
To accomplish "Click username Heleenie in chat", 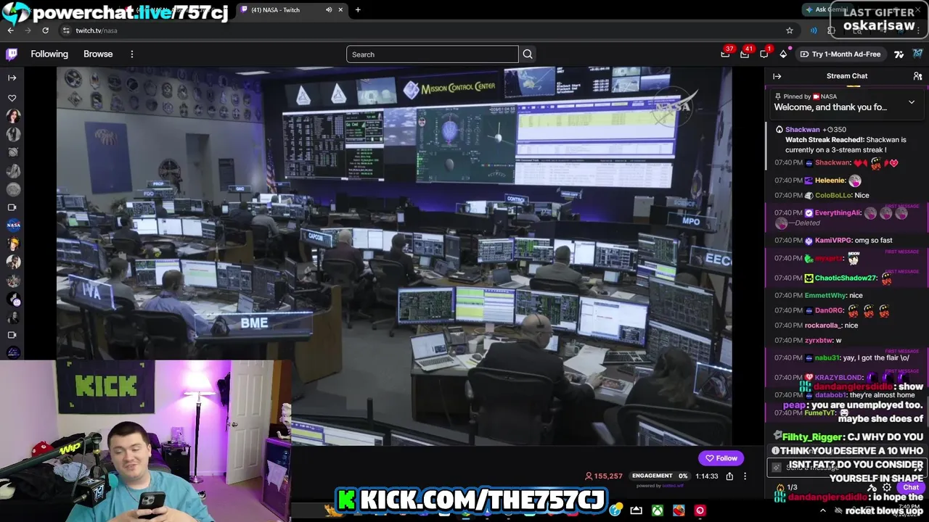I will pyautogui.click(x=830, y=181).
